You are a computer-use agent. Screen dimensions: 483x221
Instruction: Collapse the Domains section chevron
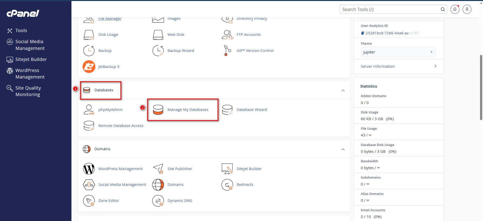tap(343, 149)
